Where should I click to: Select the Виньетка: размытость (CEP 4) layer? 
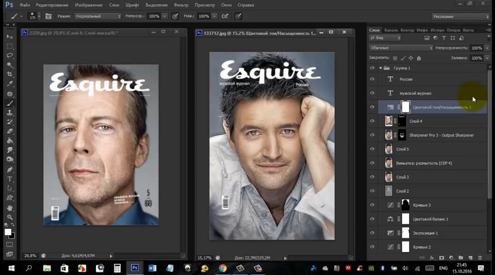click(x=427, y=163)
